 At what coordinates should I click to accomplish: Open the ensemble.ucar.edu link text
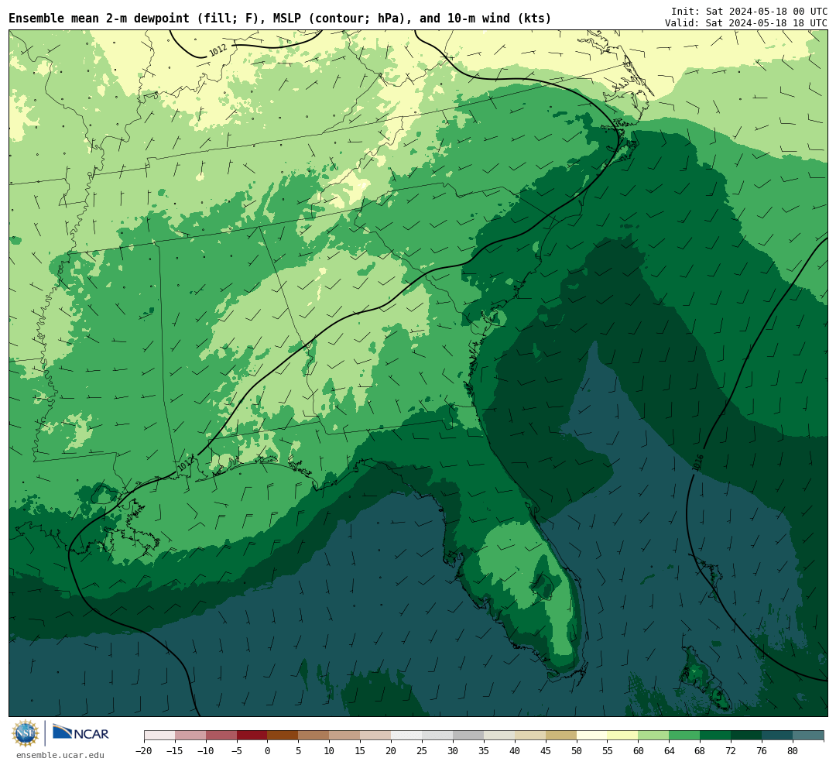click(60, 755)
